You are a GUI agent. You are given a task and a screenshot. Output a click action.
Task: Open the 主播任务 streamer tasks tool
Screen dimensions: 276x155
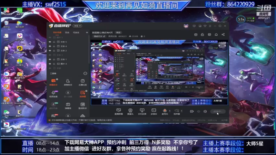[82, 82]
